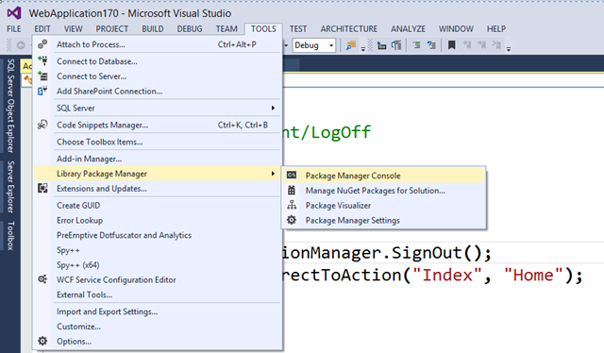
Task: Open the WINDOW menu
Action: coord(456,29)
